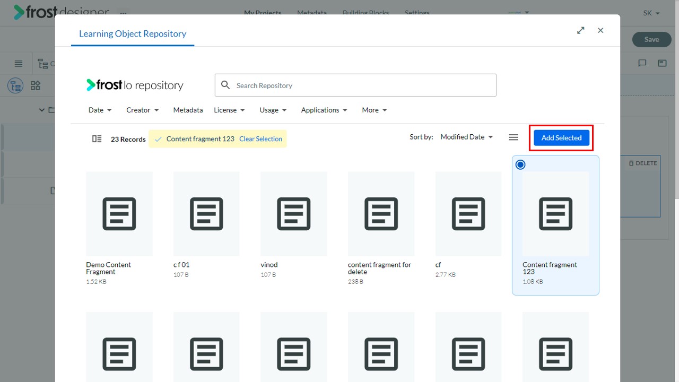Screen dimensions: 679x382
Task: Open the Learning Object Repository tab
Action: click(133, 33)
